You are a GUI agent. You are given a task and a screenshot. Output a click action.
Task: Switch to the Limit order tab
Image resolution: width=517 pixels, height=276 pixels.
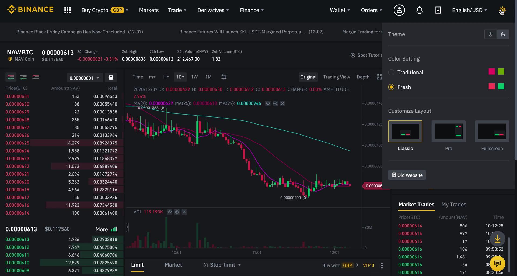(137, 265)
